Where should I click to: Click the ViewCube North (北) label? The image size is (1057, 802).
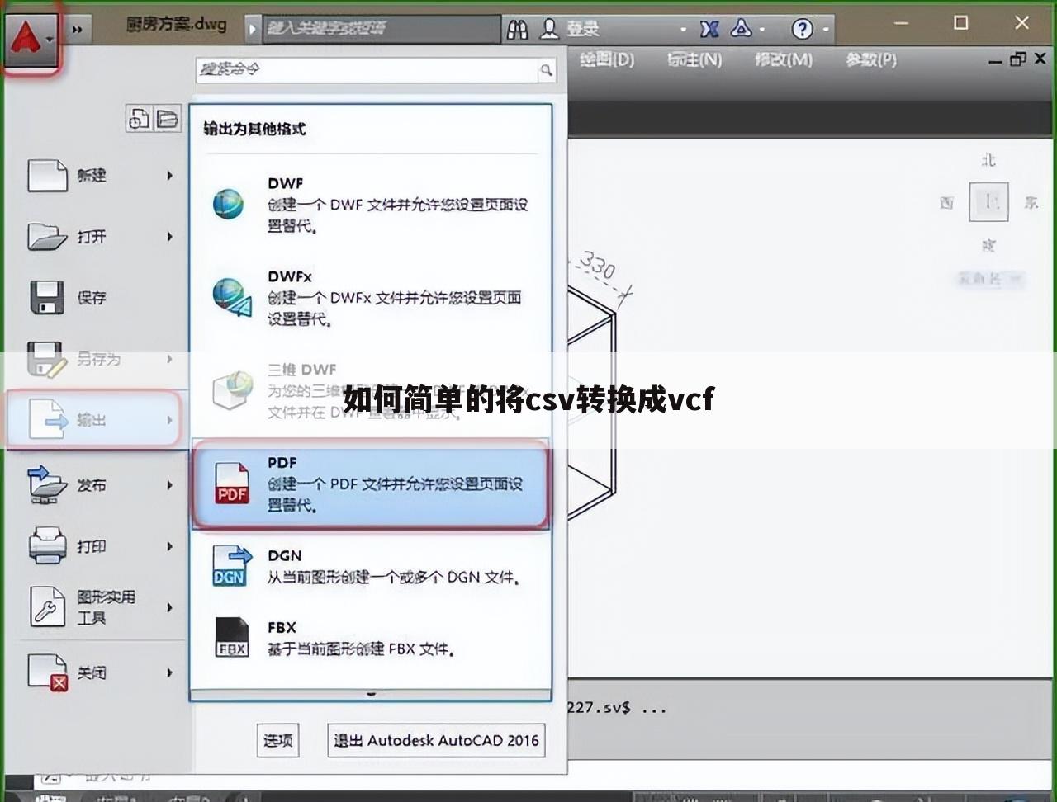pyautogui.click(x=988, y=160)
